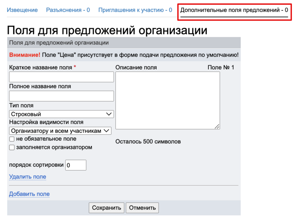Click the порядок сортировки number field

[76, 165]
